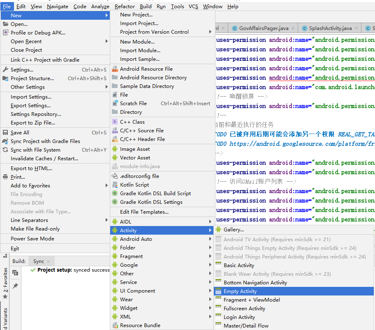Switch to SplashActivity.java tab
This screenshot has height=330, width=375.
330,28
